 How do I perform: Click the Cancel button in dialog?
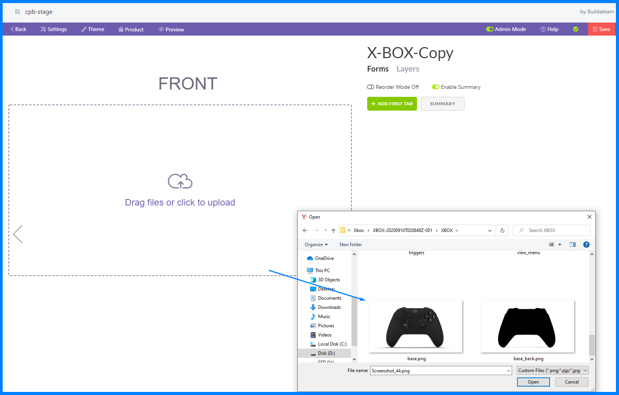[x=572, y=382]
